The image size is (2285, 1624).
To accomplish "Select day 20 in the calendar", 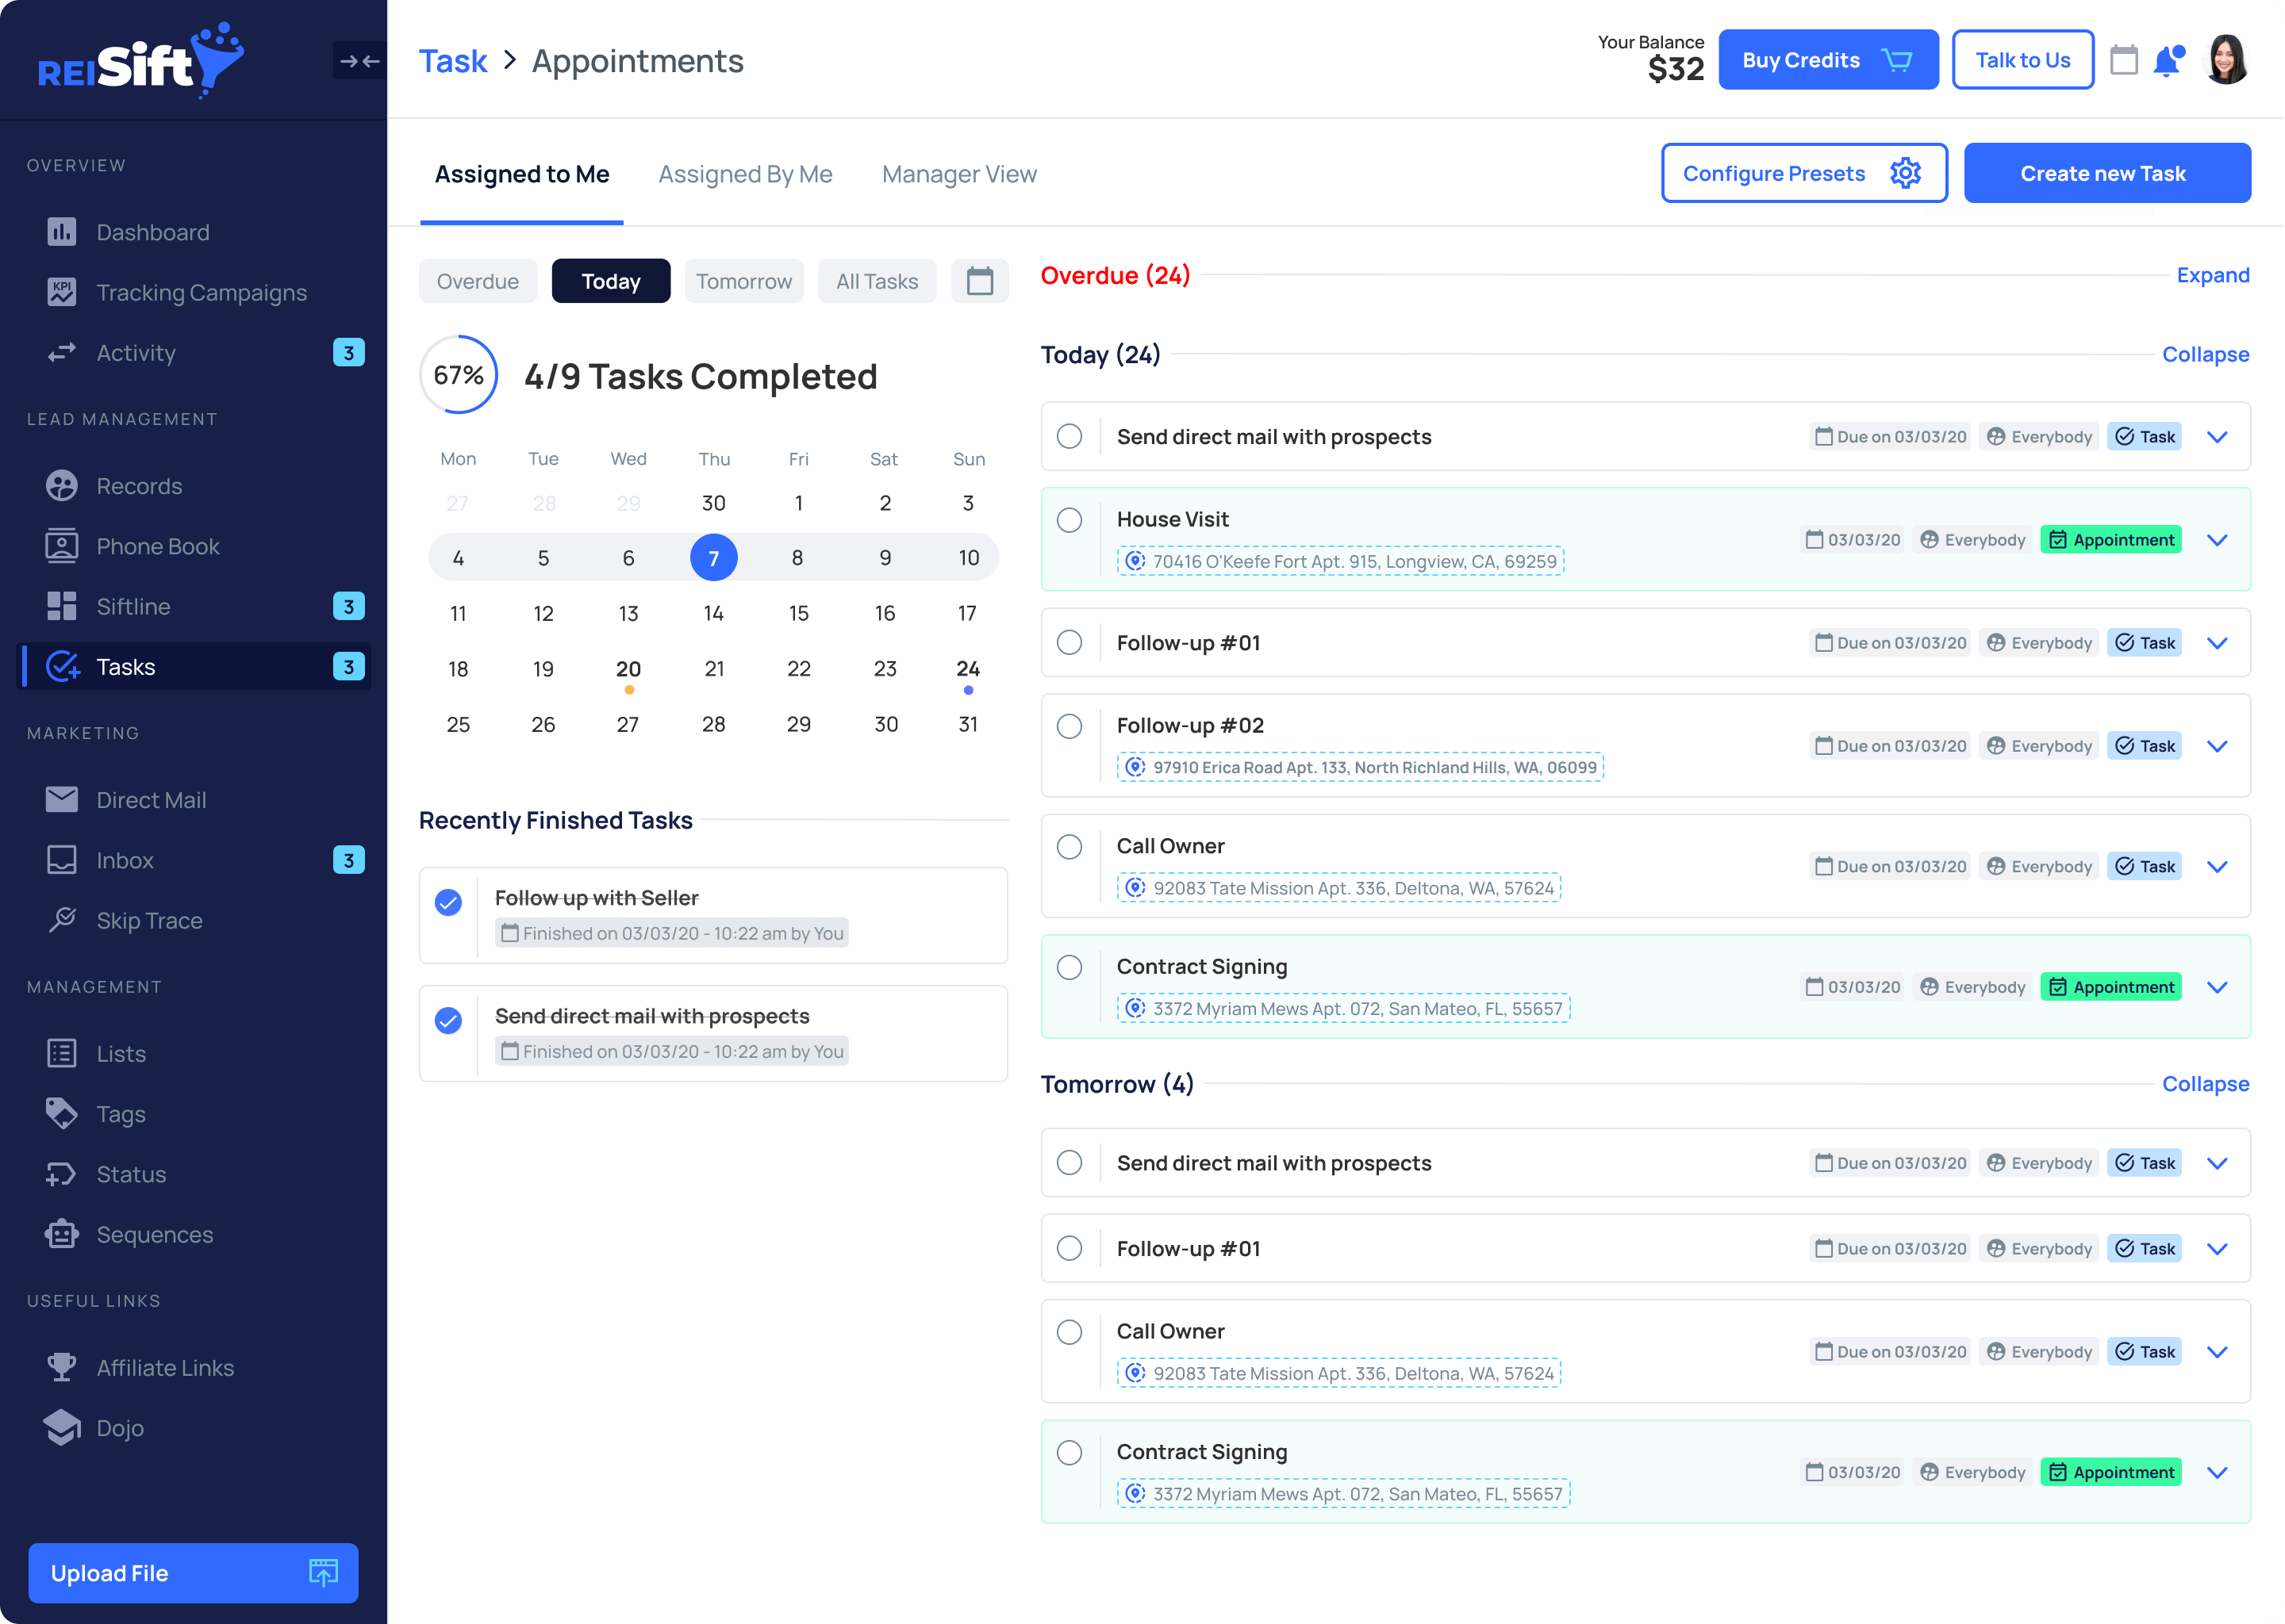I will point(628,669).
